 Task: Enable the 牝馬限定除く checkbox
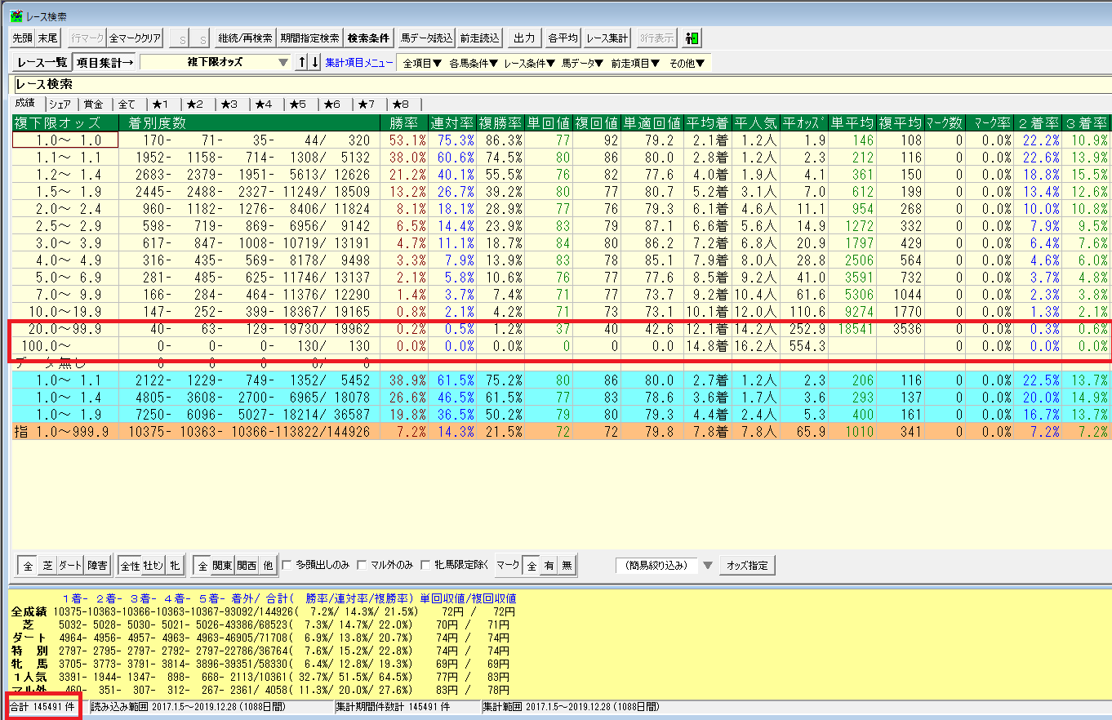426,565
